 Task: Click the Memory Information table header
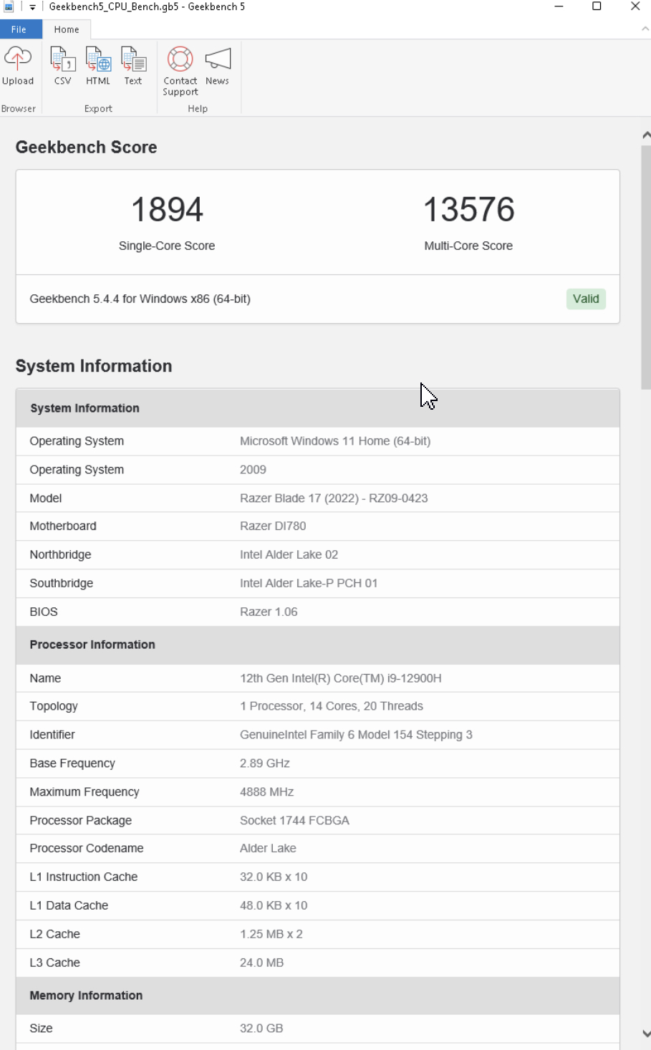tap(318, 996)
